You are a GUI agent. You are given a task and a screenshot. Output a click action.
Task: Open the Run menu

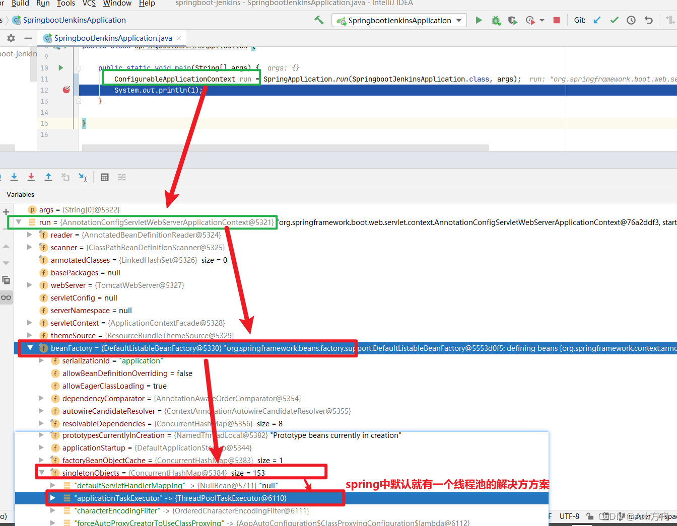coord(43,4)
